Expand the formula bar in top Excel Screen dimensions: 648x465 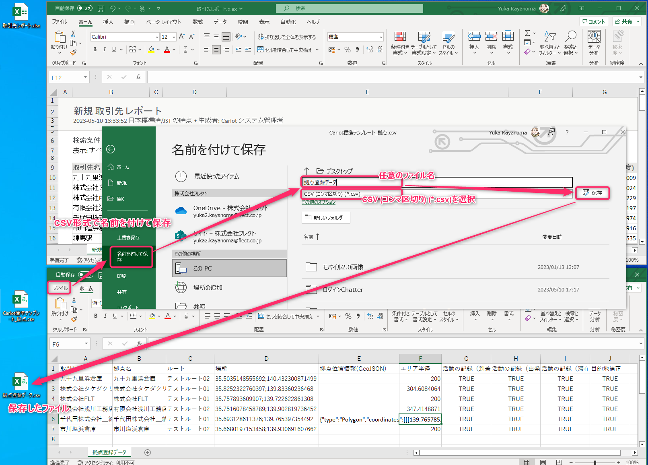coord(641,77)
